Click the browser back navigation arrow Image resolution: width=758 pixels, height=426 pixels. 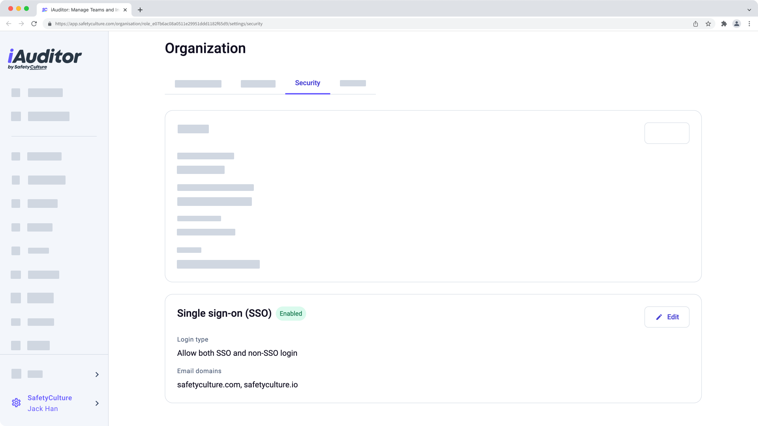point(9,24)
